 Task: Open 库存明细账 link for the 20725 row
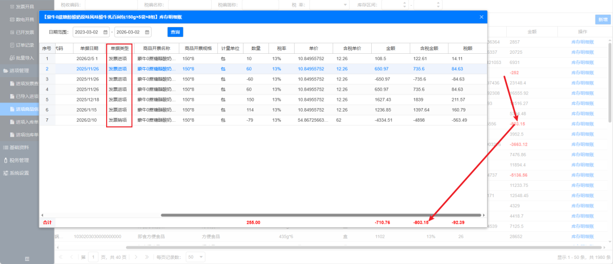[582, 52]
